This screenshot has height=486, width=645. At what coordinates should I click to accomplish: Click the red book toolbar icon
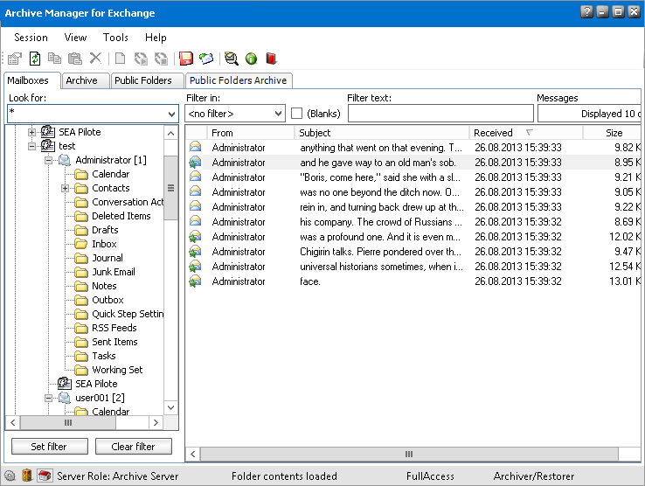[271, 59]
